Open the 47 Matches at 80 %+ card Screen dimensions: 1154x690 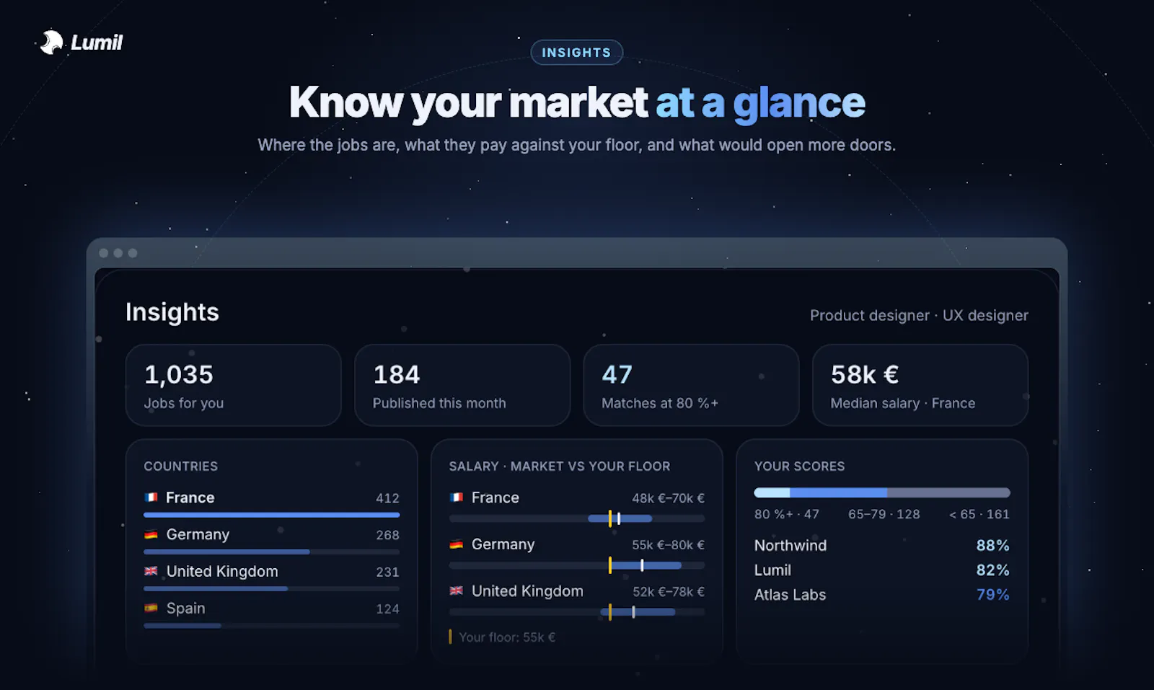(691, 385)
